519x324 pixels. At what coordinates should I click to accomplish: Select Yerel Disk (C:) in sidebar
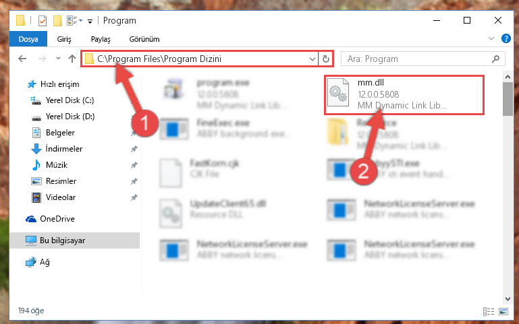tap(70, 100)
